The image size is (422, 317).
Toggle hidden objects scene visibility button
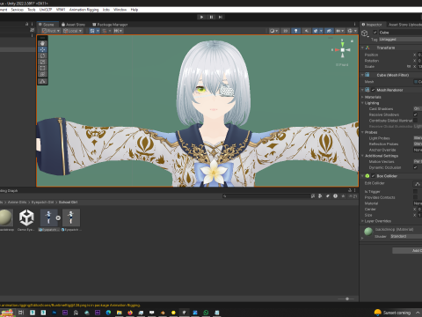(329, 31)
